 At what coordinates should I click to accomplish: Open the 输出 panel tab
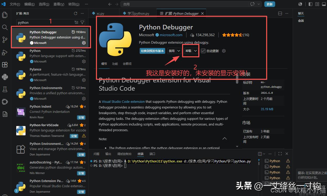pyautogui.click(x=108, y=154)
